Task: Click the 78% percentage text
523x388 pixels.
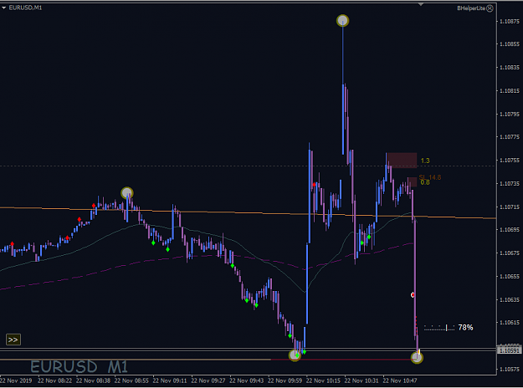Action: pyautogui.click(x=465, y=328)
